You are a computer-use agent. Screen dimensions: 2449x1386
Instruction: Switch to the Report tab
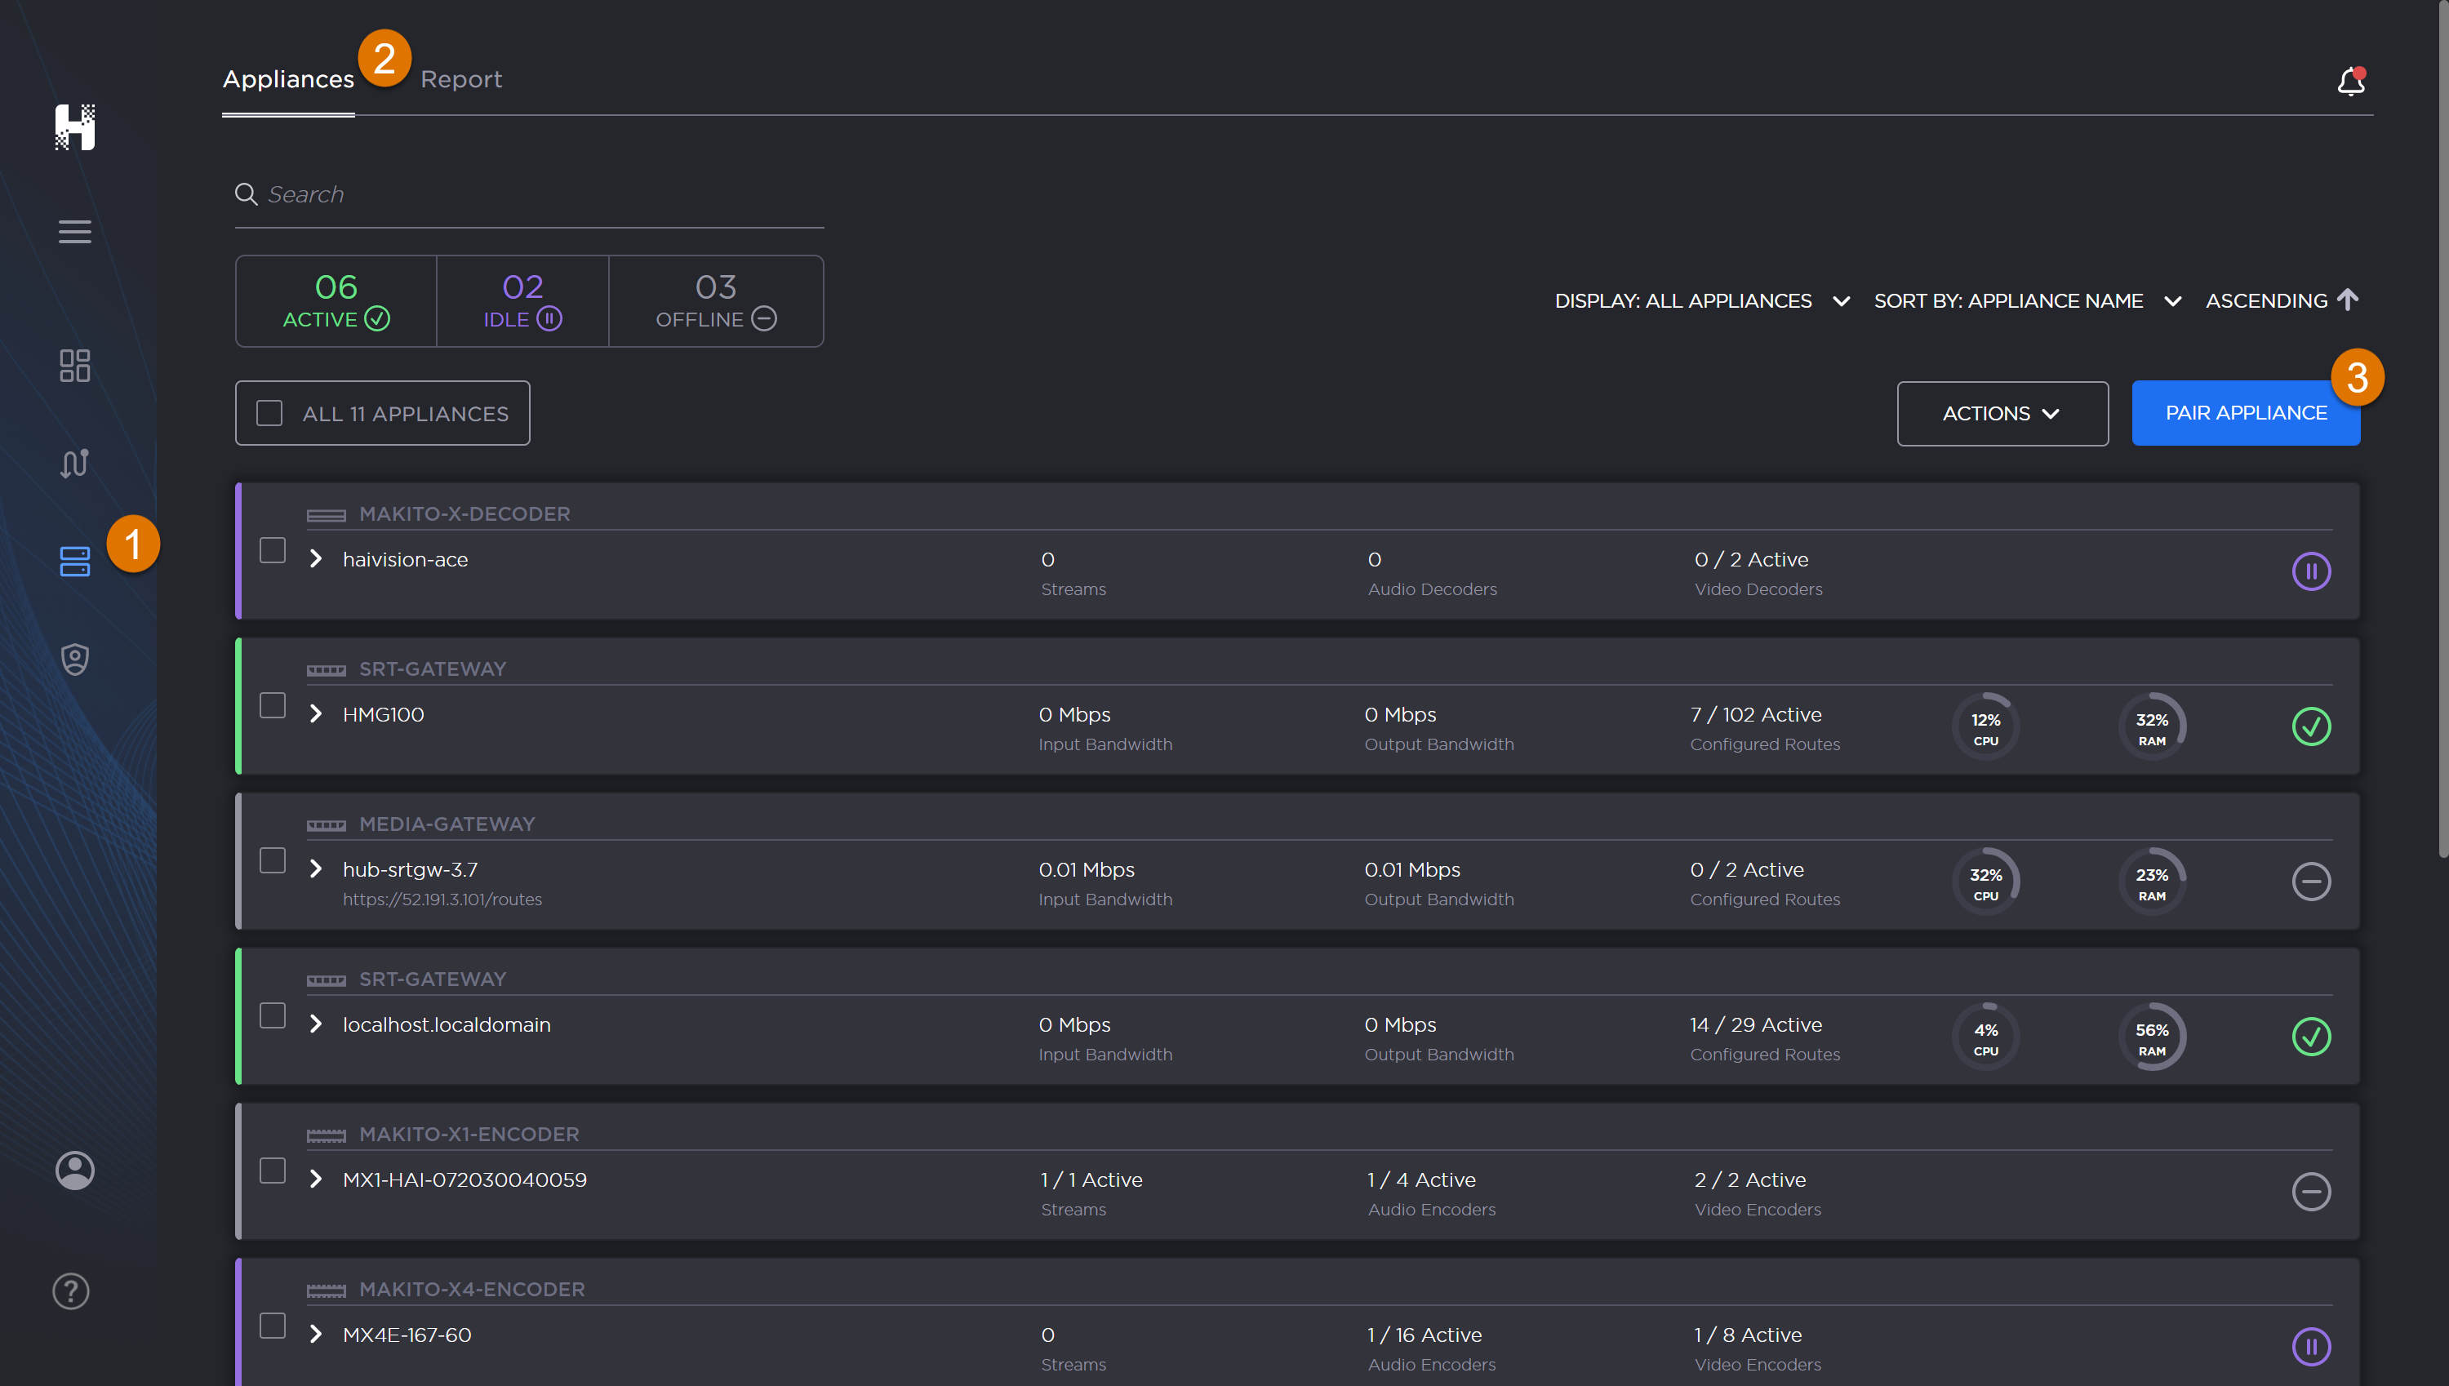pos(460,79)
